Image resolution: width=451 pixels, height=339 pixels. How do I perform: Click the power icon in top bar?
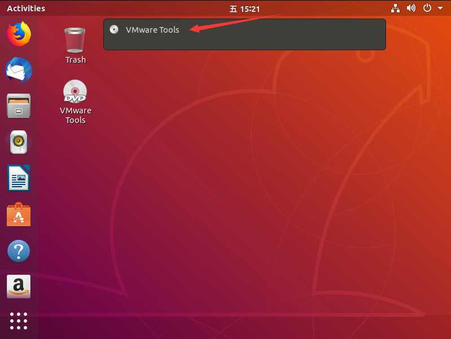(x=427, y=8)
